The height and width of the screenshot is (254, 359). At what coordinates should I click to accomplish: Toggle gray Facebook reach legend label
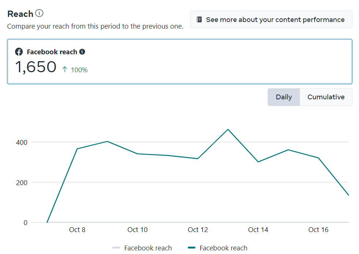(148, 248)
